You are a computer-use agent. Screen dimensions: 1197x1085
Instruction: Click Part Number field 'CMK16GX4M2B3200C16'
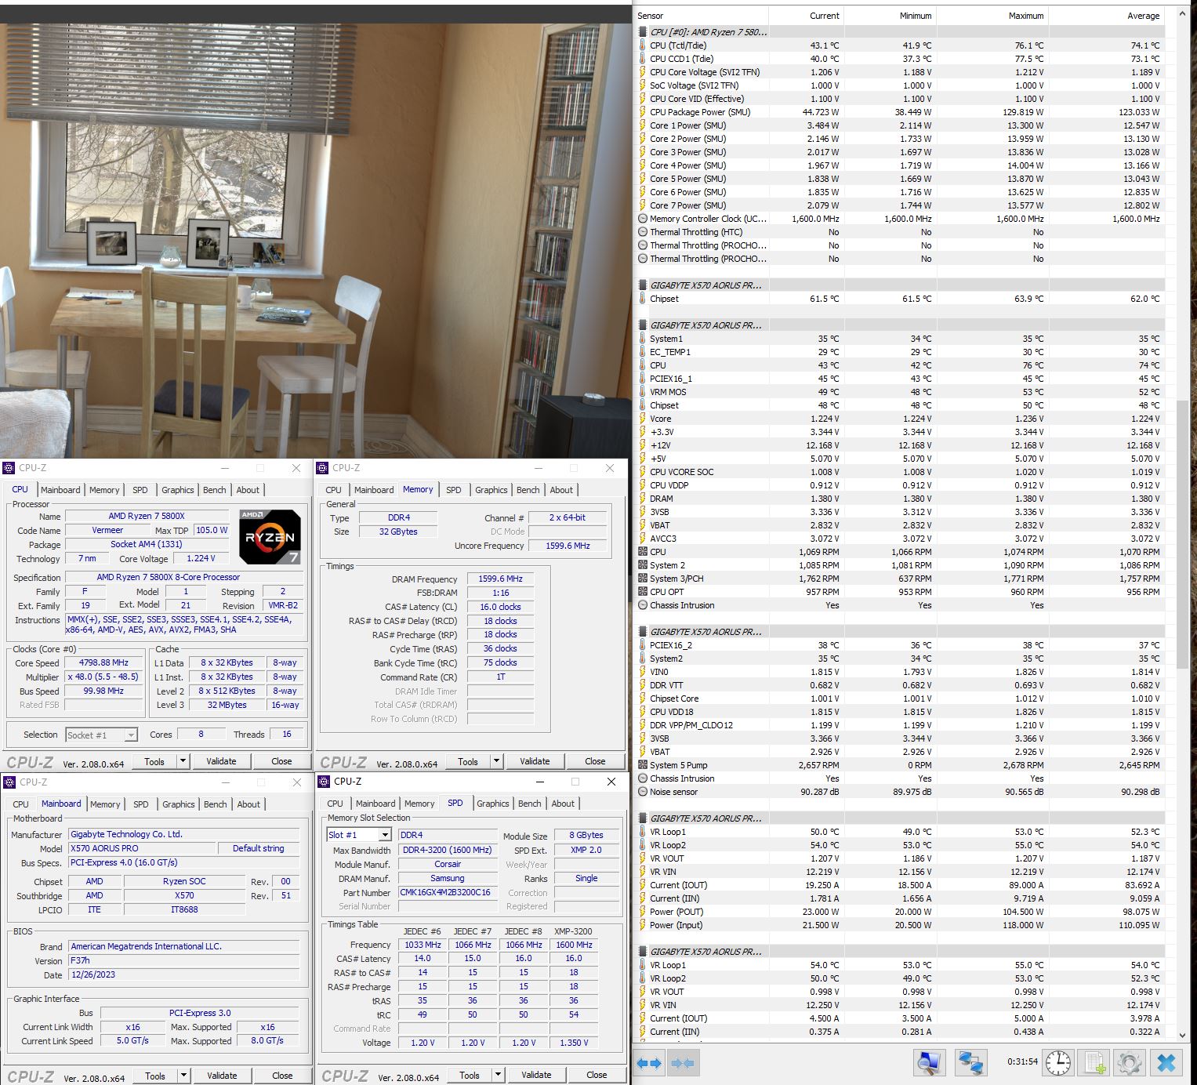[446, 892]
